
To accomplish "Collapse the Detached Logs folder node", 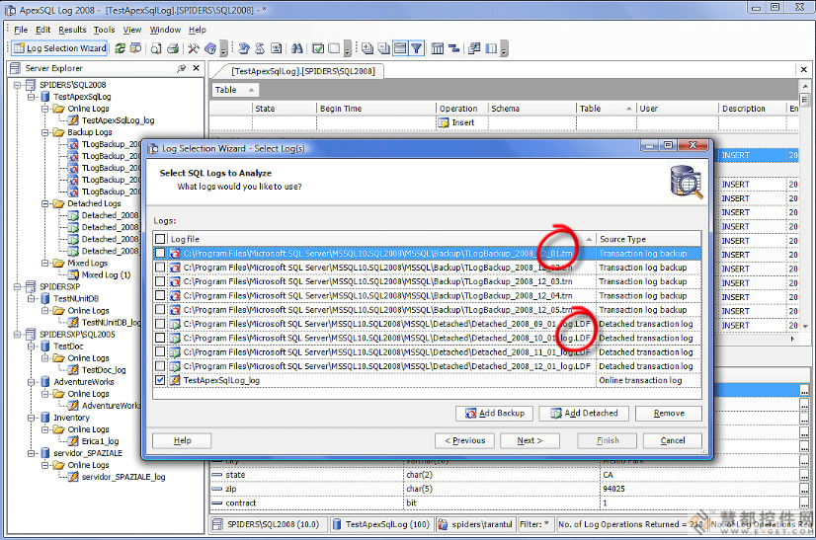I will [x=45, y=204].
